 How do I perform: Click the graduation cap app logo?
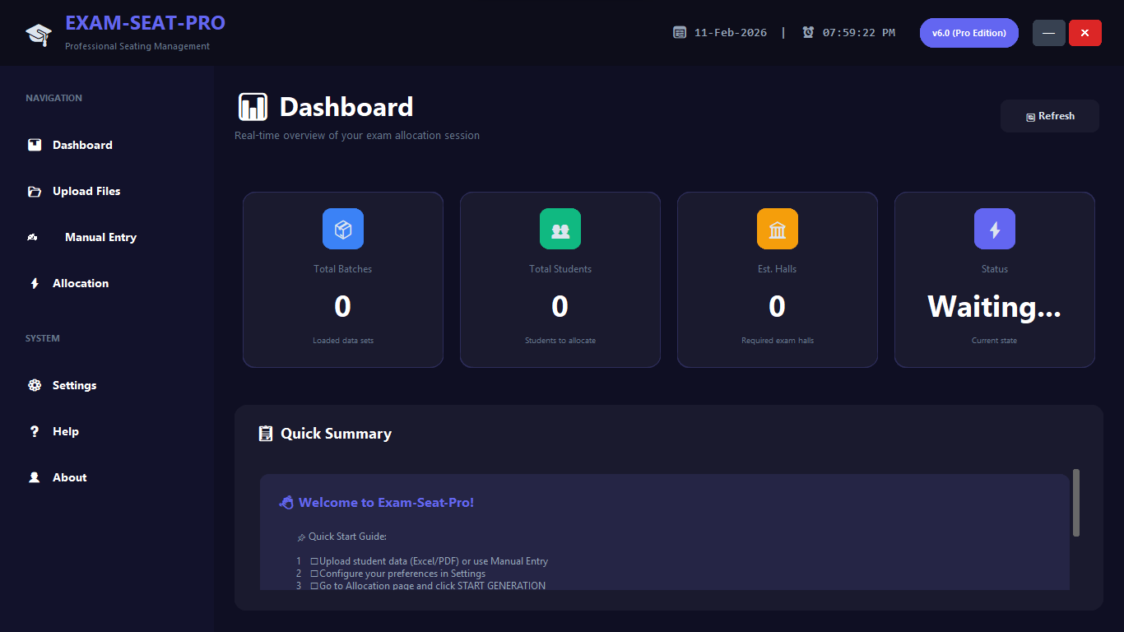pos(38,34)
